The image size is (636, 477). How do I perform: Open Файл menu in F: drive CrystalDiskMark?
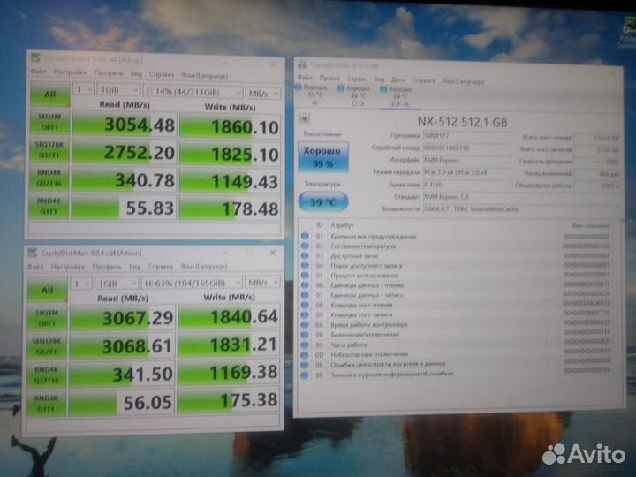38,72
